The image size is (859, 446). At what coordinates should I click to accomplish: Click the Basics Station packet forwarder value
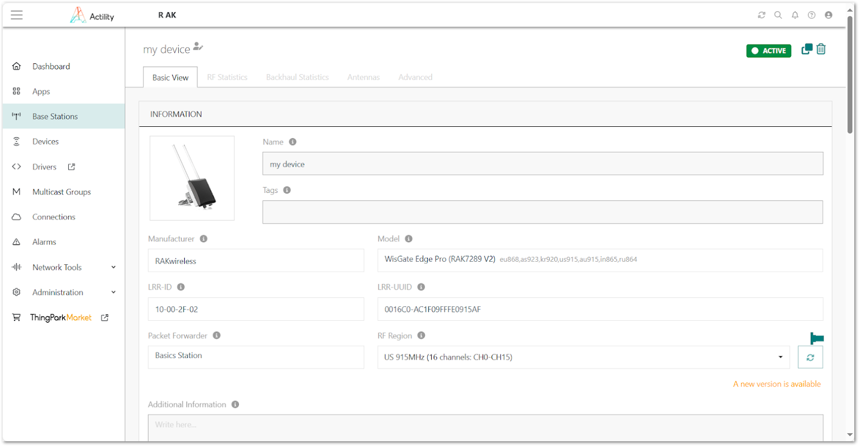tap(178, 355)
